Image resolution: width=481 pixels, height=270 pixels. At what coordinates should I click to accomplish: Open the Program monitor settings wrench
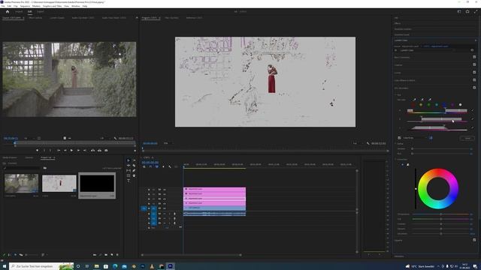tap(368, 143)
